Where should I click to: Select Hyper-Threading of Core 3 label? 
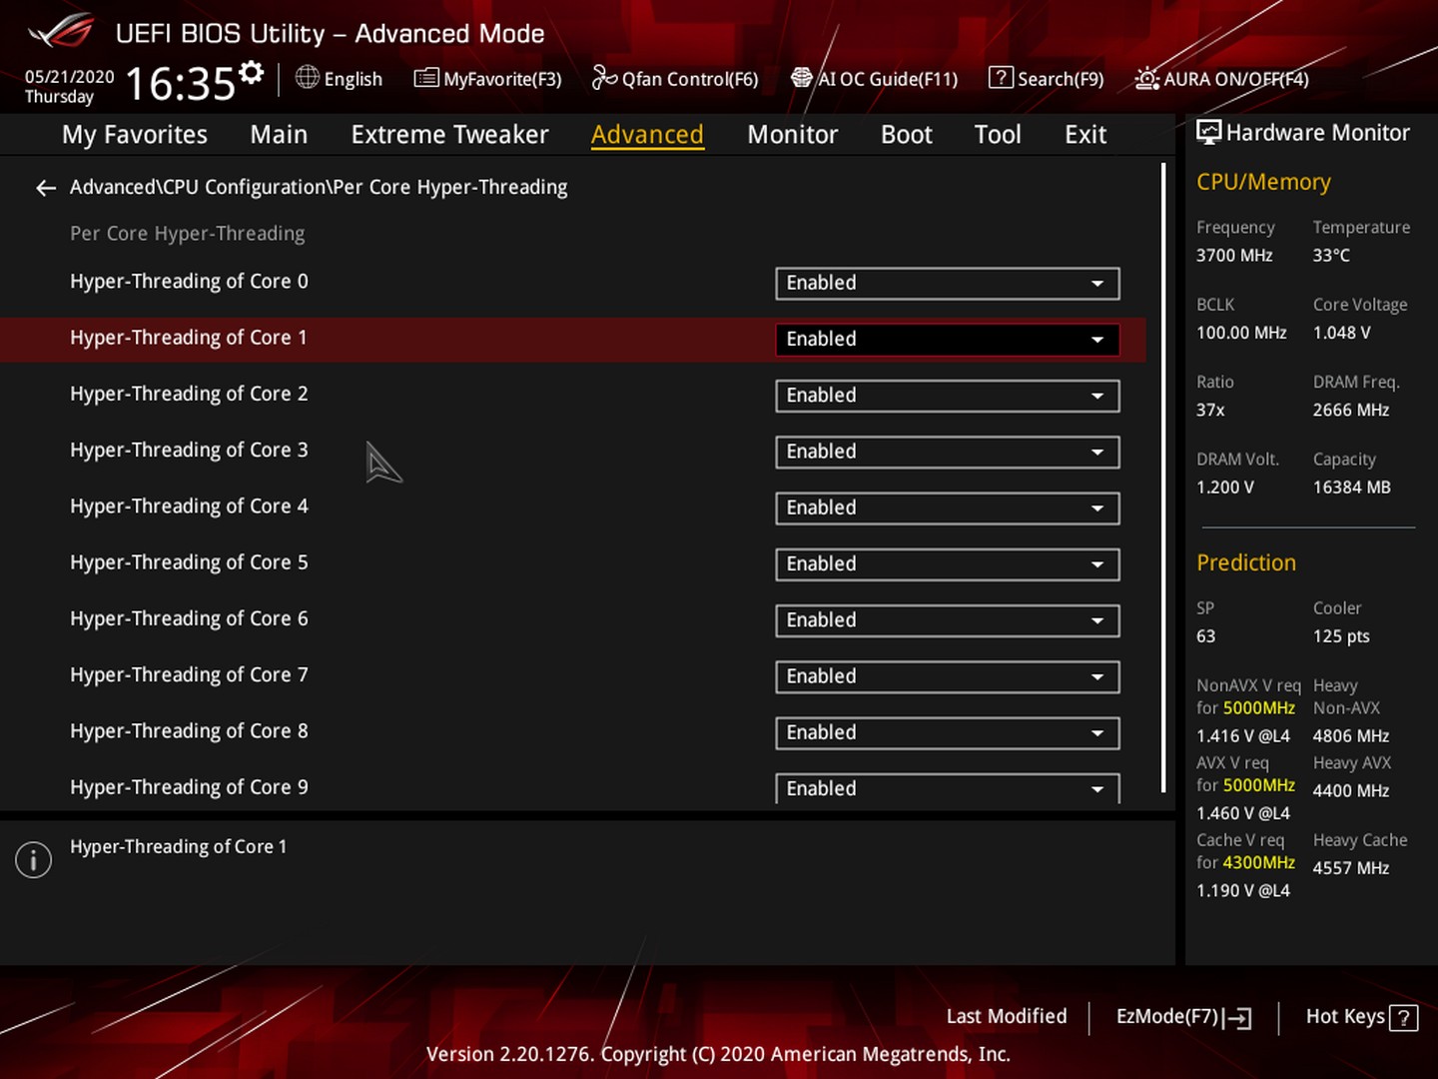tap(189, 451)
